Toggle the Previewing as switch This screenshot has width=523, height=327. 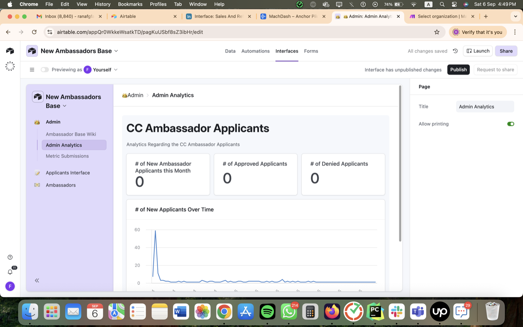tap(45, 70)
